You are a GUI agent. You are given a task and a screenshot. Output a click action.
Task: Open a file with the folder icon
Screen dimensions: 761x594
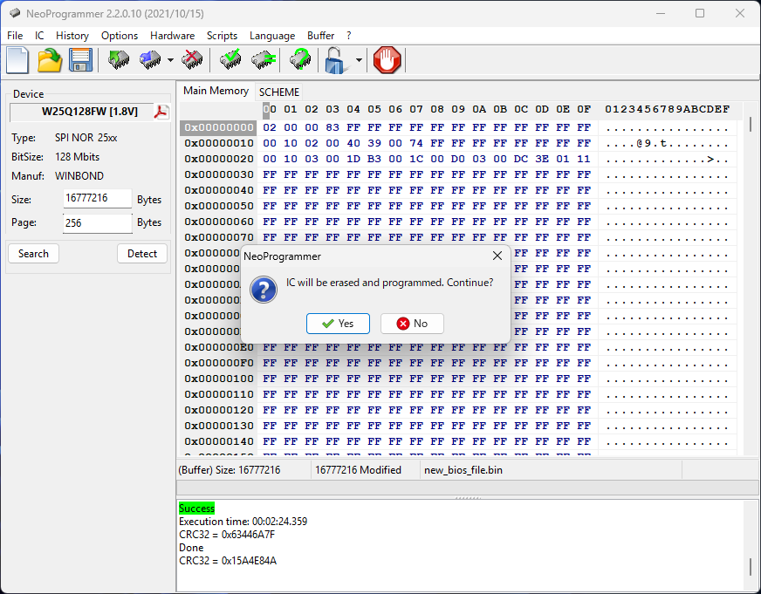click(x=50, y=61)
